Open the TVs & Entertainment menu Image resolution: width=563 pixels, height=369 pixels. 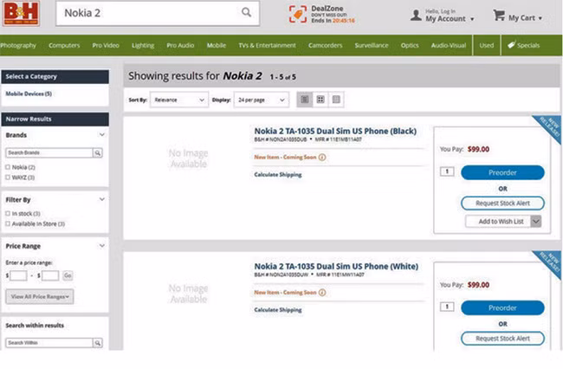pos(269,45)
